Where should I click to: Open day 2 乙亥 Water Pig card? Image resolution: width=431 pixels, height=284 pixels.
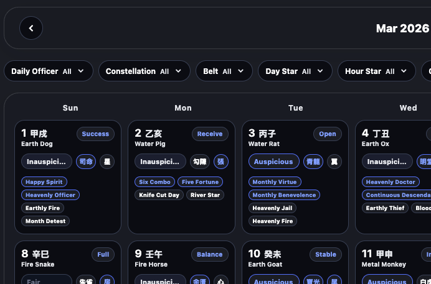(181, 177)
